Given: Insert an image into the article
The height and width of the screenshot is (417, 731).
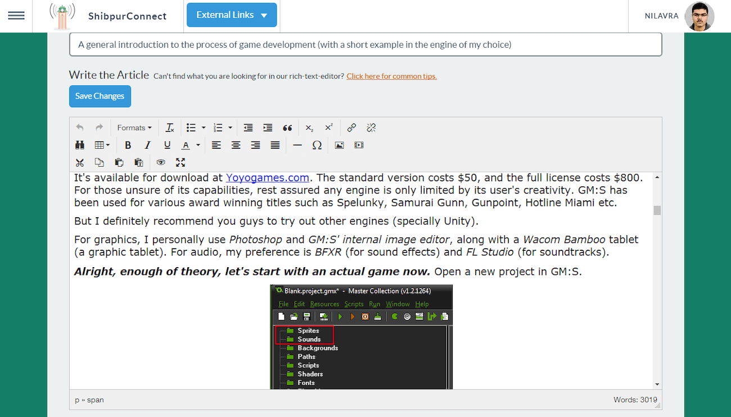Looking at the screenshot, I should 339,145.
